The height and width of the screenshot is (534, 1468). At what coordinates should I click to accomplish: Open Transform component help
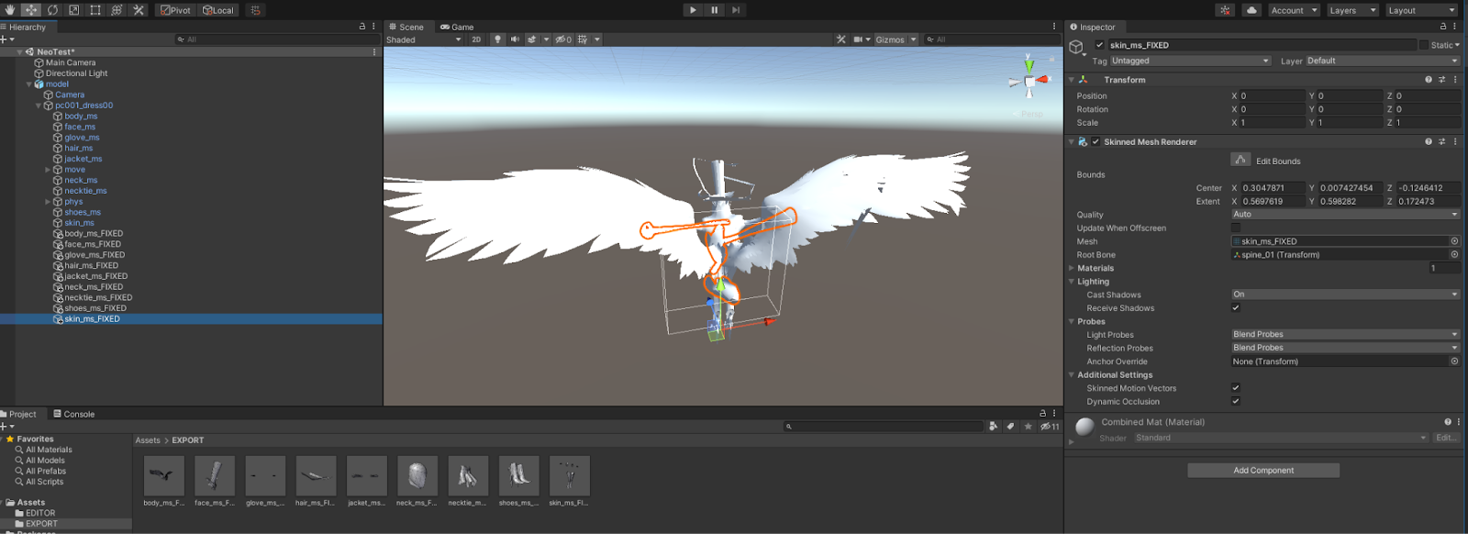tap(1428, 80)
